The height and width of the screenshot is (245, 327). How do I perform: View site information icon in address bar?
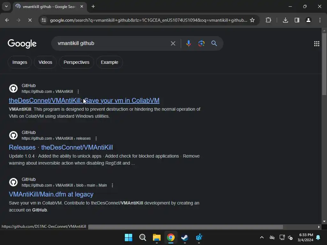coord(44,20)
